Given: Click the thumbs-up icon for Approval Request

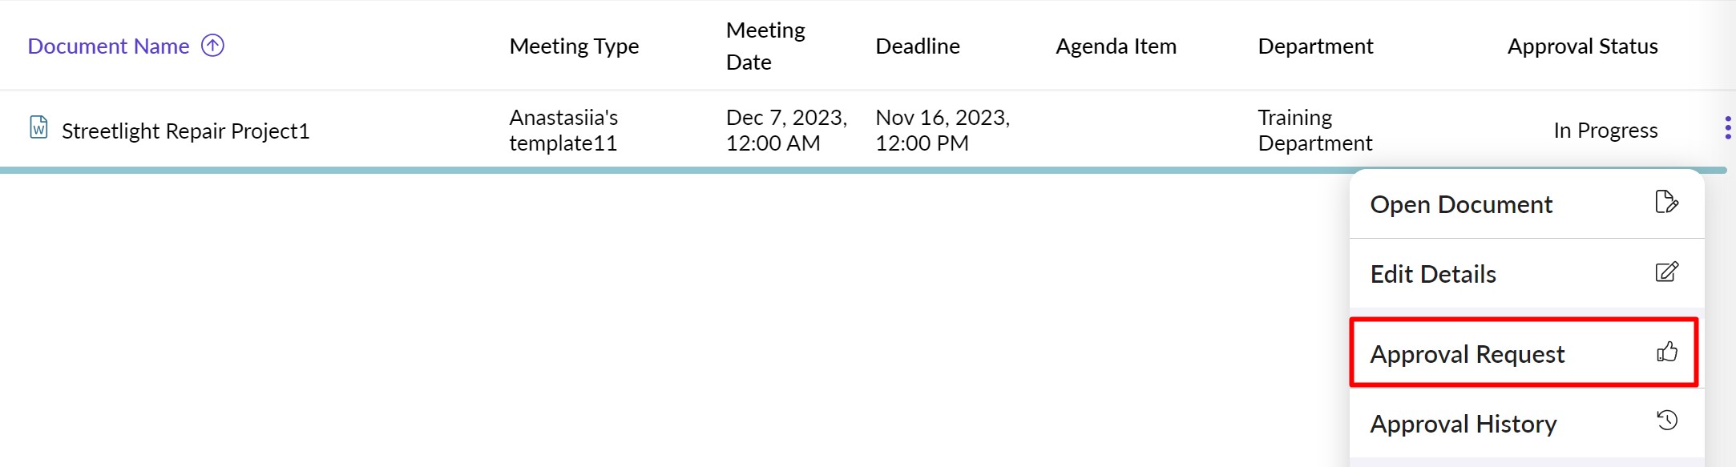Looking at the screenshot, I should (1667, 352).
